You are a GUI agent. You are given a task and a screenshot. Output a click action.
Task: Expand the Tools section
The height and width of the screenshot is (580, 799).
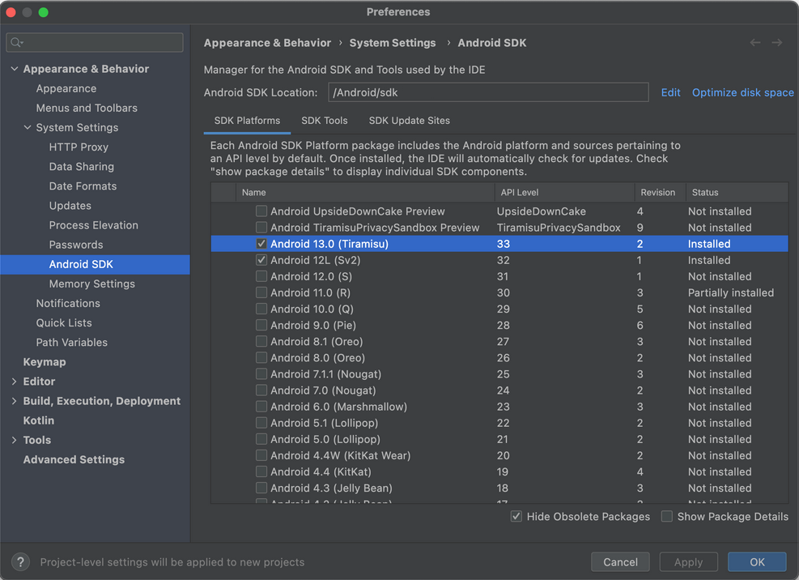click(x=15, y=440)
